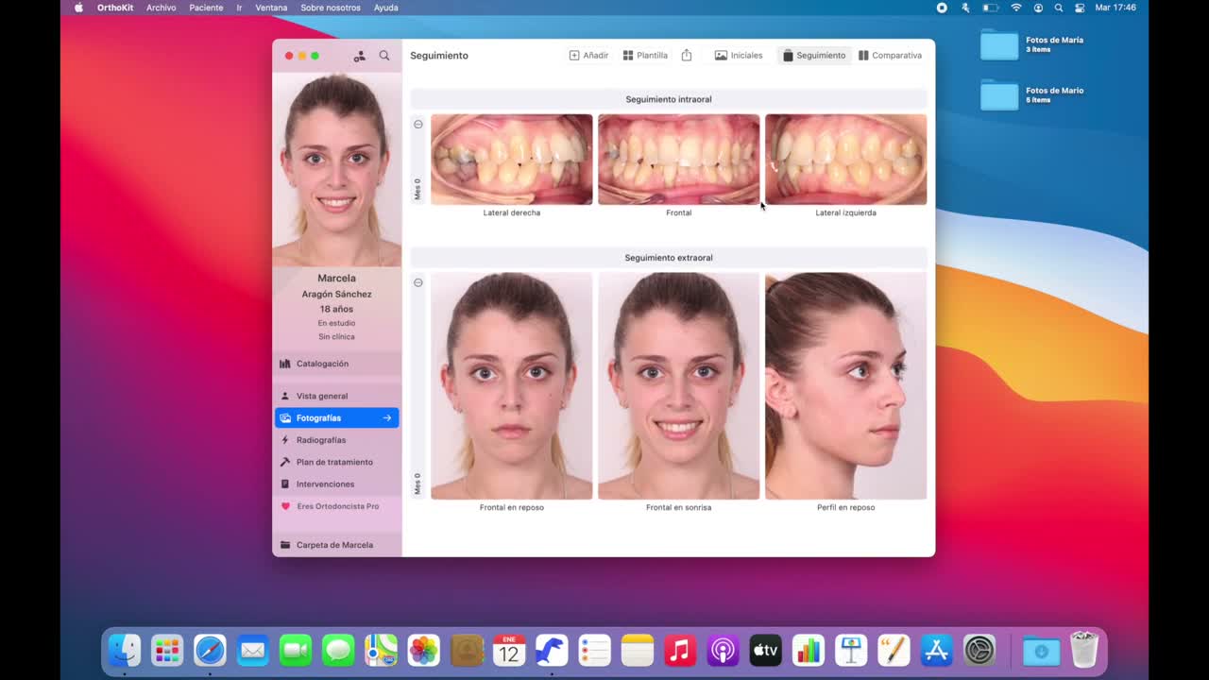The image size is (1209, 680).
Task: Click the Spotlight search icon in menu bar
Action: click(x=1059, y=8)
